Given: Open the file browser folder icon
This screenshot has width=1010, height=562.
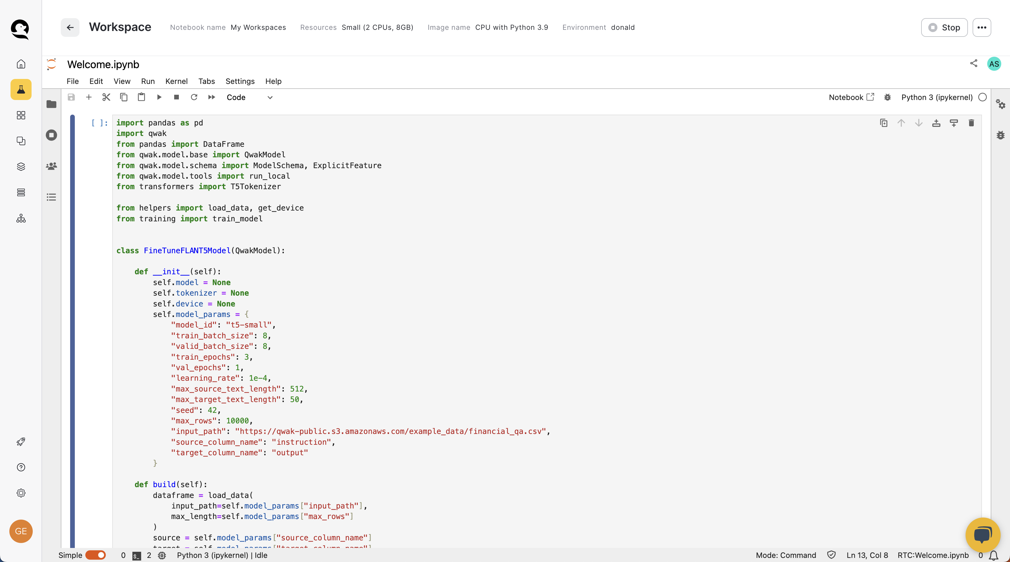Looking at the screenshot, I should (51, 104).
